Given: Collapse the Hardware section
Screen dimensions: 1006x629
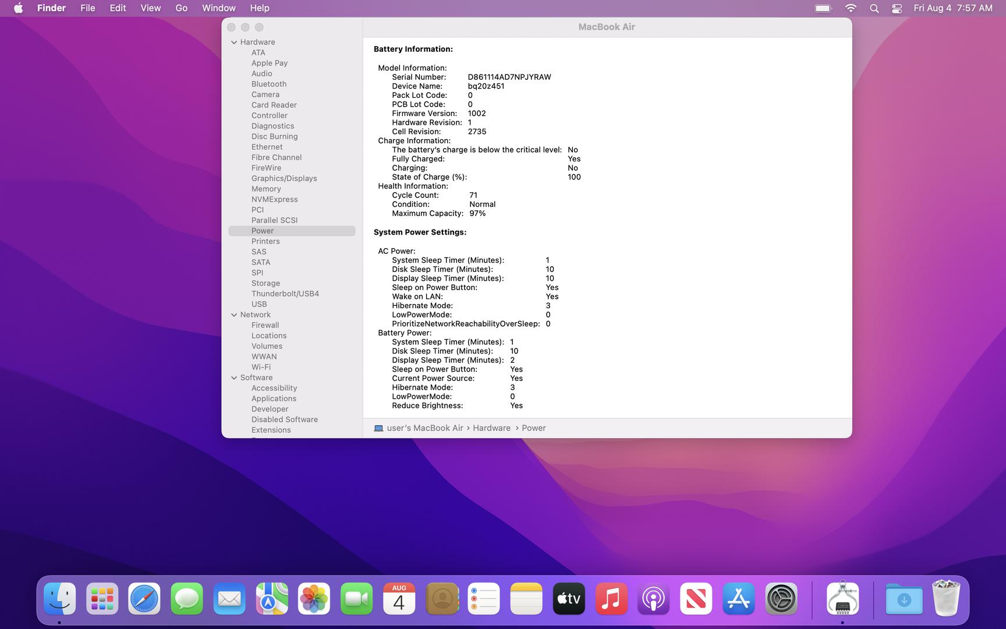Looking at the screenshot, I should (x=234, y=42).
